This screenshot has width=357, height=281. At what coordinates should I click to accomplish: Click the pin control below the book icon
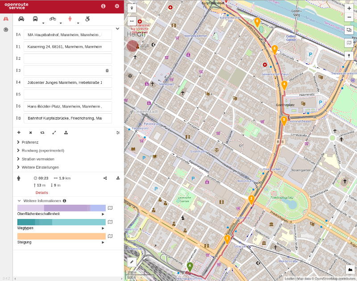349,55
